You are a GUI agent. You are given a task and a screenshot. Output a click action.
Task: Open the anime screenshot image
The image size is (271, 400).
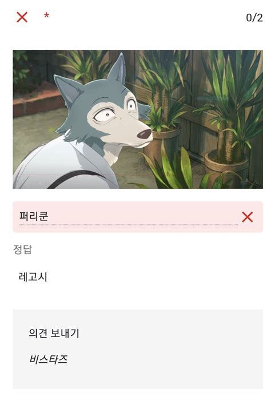(x=138, y=119)
